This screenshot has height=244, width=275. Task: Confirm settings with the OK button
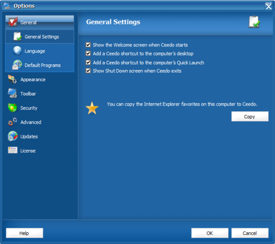(x=210, y=233)
